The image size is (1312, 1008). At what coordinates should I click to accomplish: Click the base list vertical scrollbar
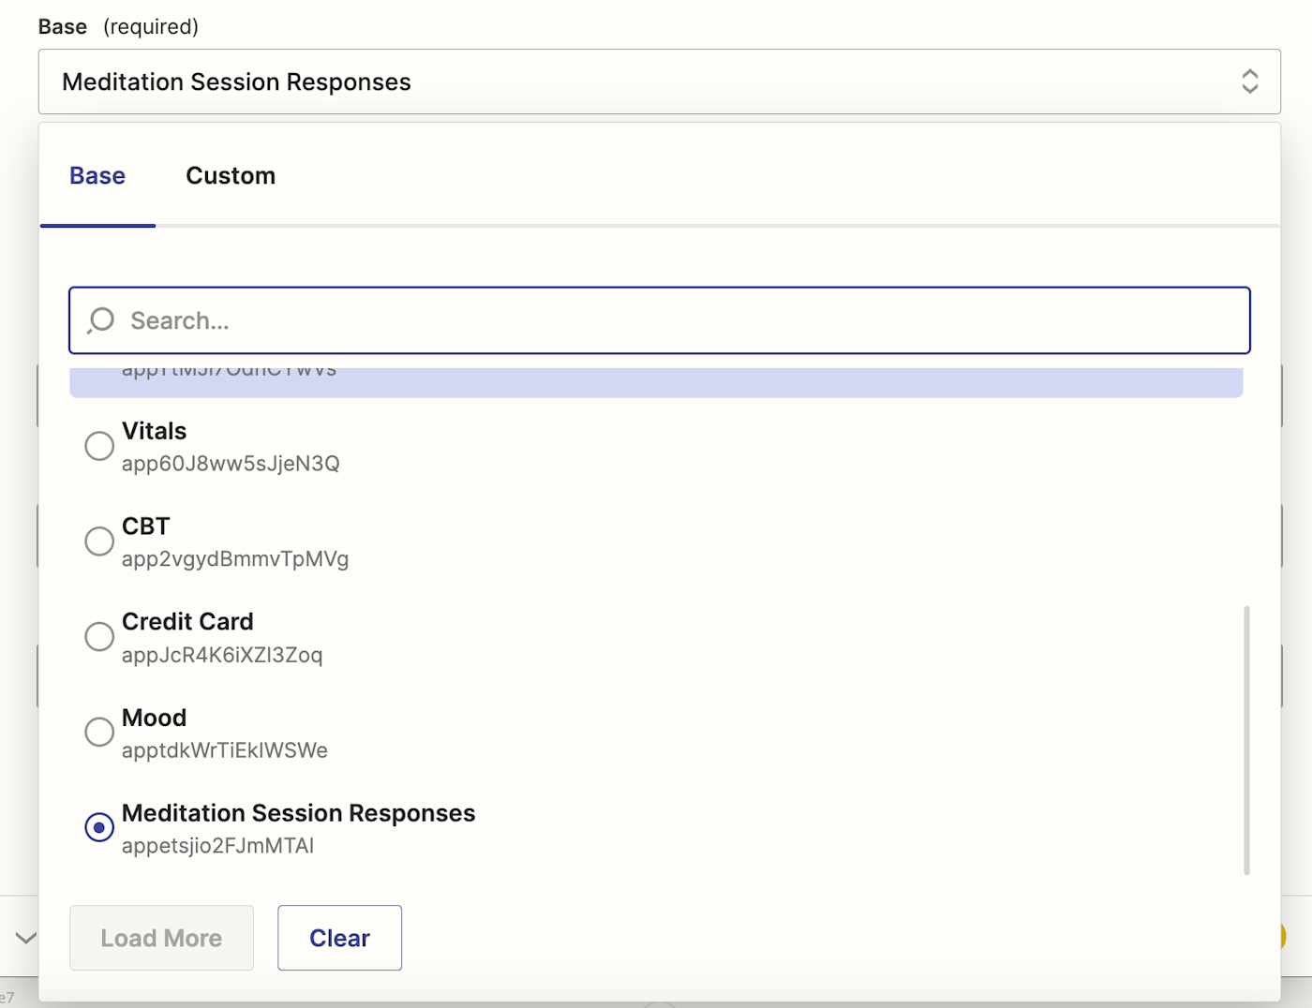tap(1246, 740)
